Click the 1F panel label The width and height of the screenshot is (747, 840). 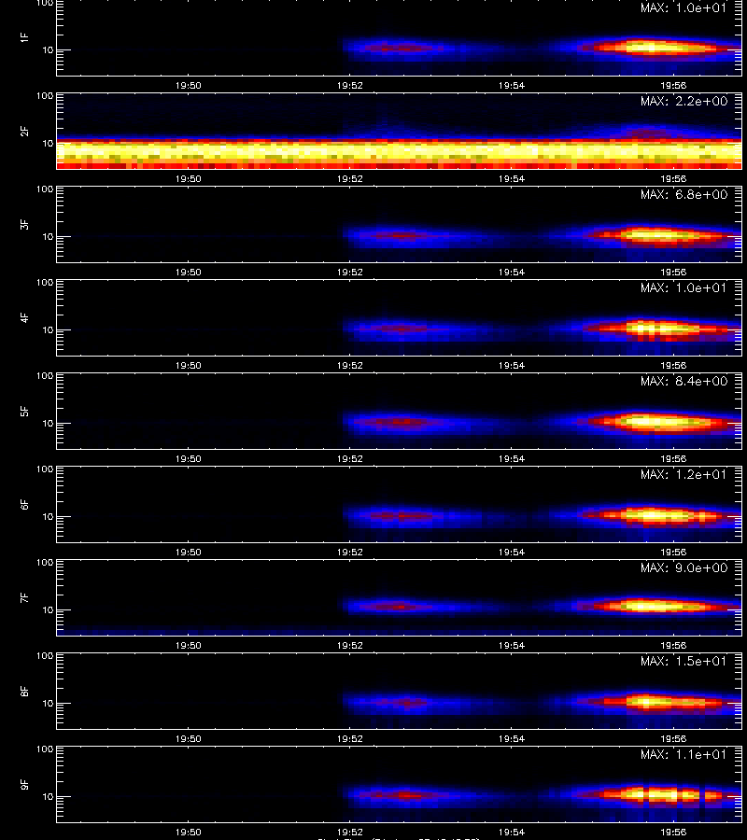tap(24, 37)
